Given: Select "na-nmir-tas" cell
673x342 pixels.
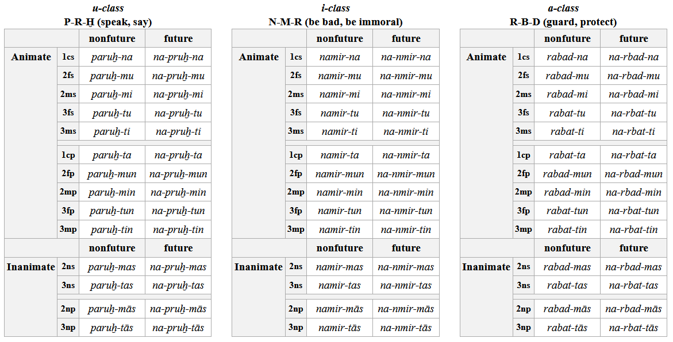Looking at the screenshot, I should pos(406,285).
